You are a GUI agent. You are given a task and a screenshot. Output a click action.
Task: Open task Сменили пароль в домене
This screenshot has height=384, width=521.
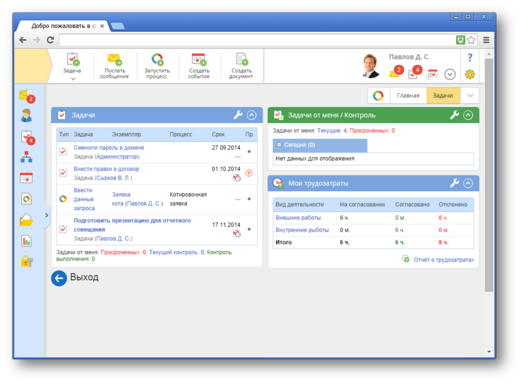[109, 148]
